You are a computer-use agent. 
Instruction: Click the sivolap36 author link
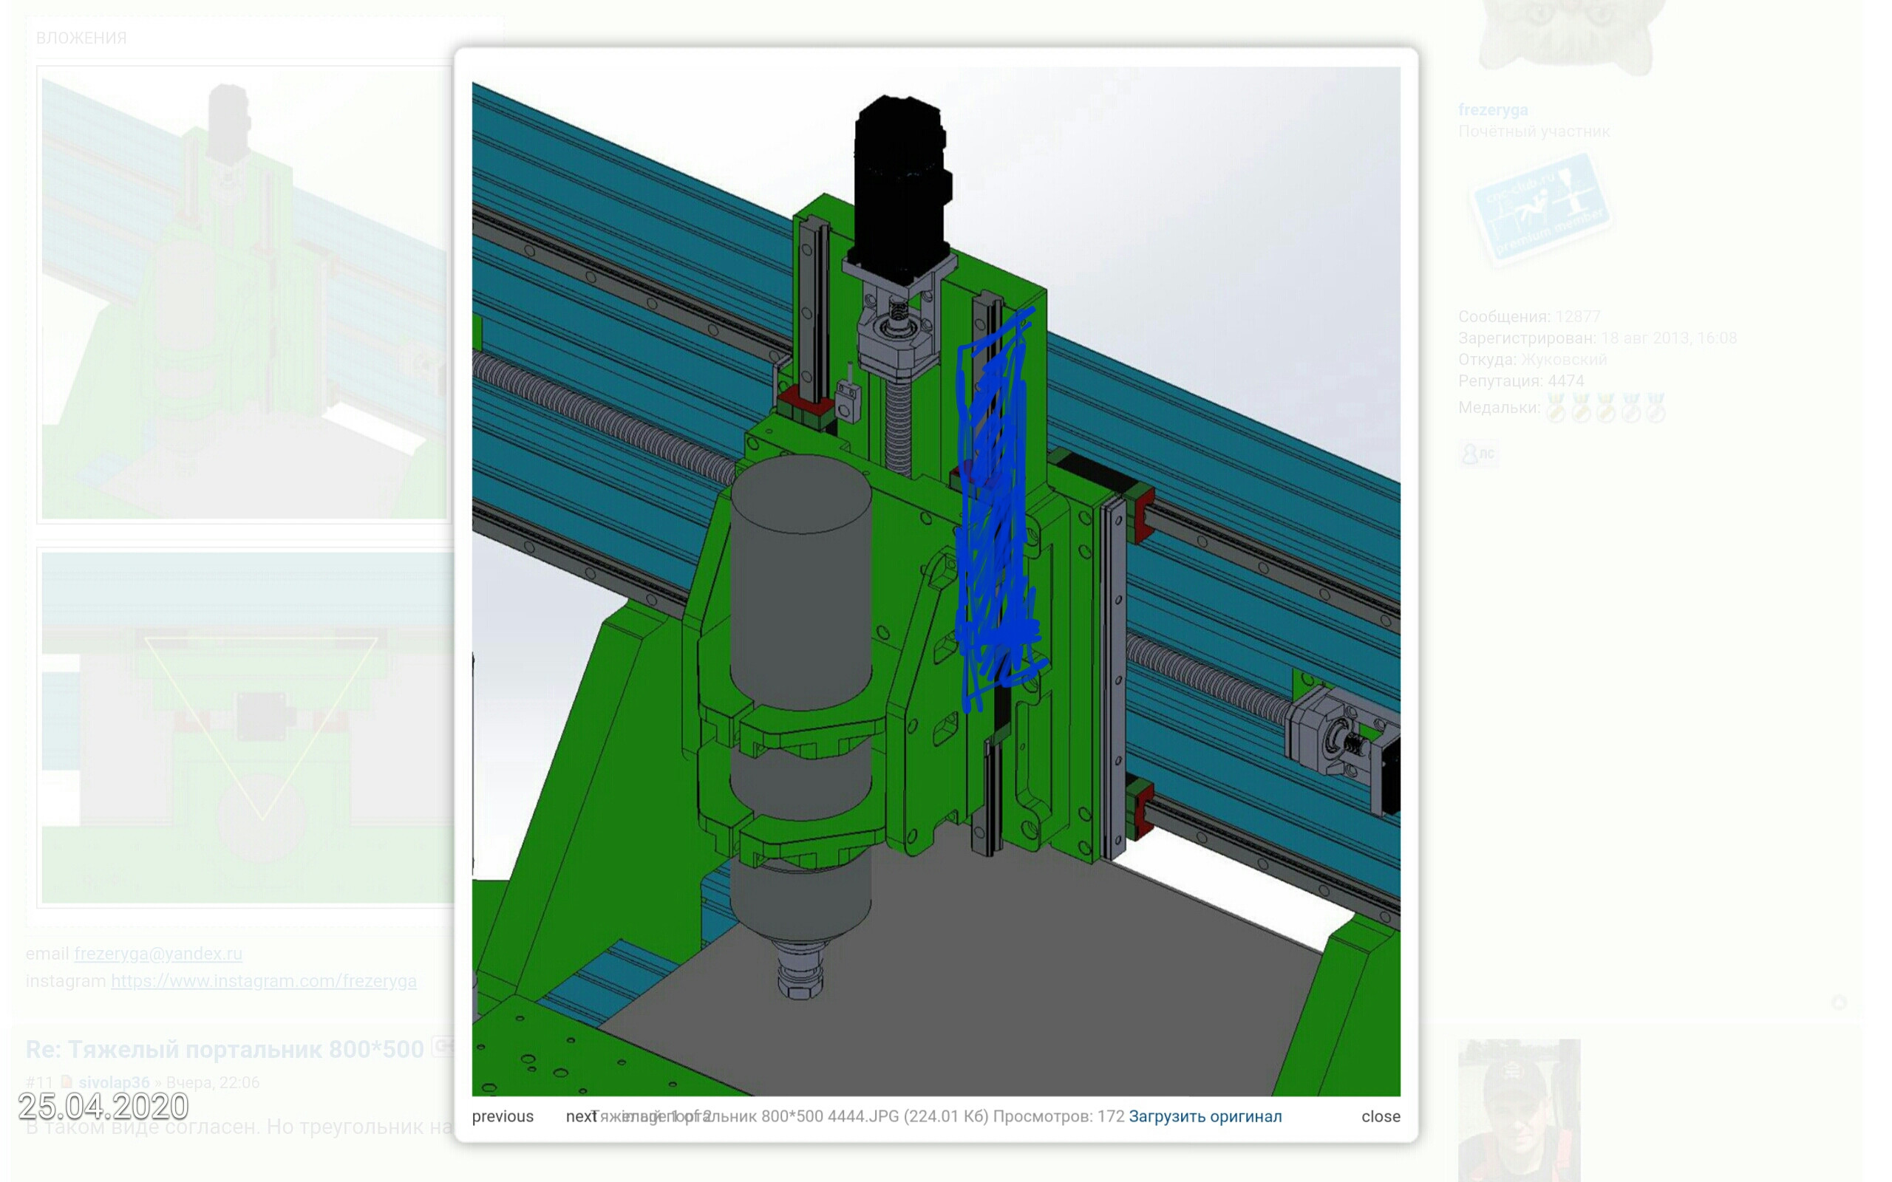[x=113, y=1083]
